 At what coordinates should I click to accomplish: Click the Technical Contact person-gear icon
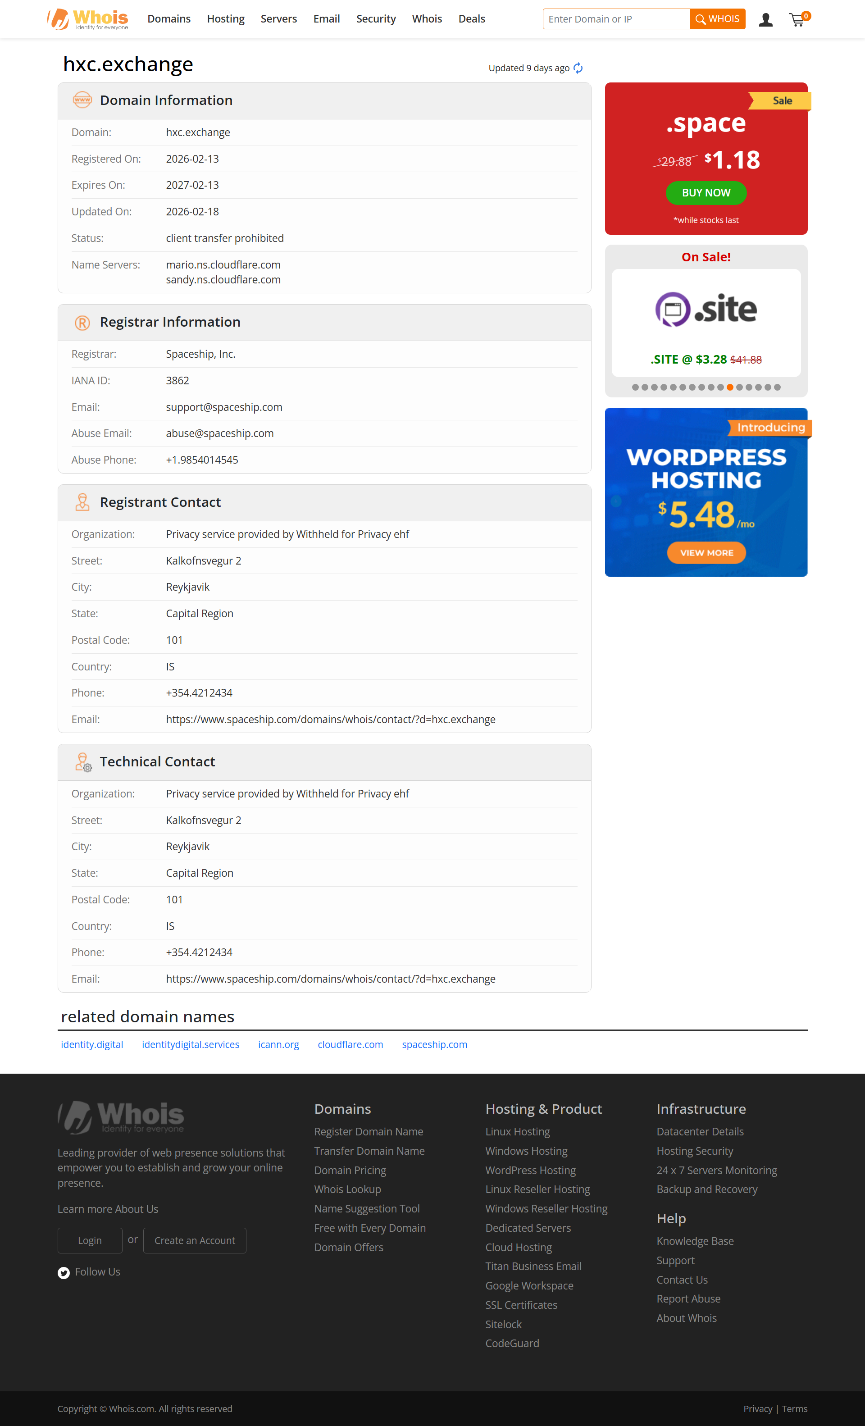tap(83, 762)
